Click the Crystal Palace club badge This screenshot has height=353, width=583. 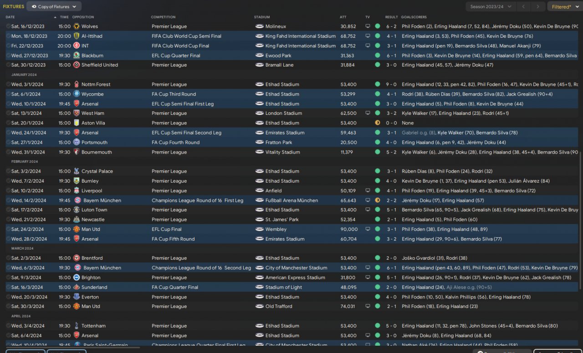pyautogui.click(x=76, y=171)
